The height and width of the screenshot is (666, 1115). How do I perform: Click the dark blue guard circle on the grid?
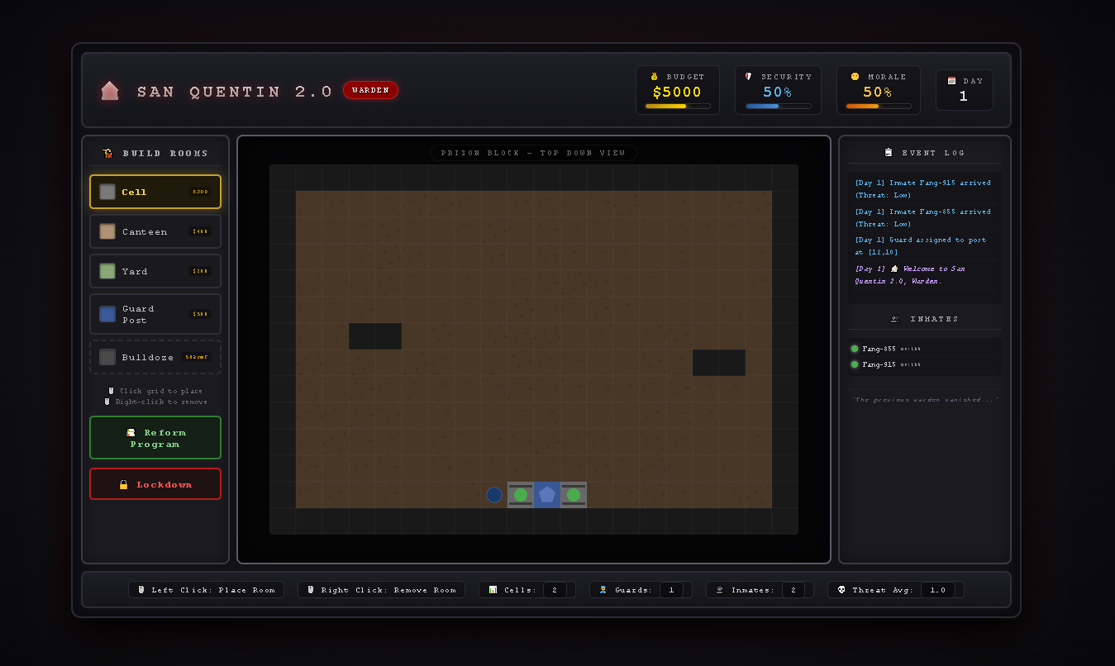494,495
